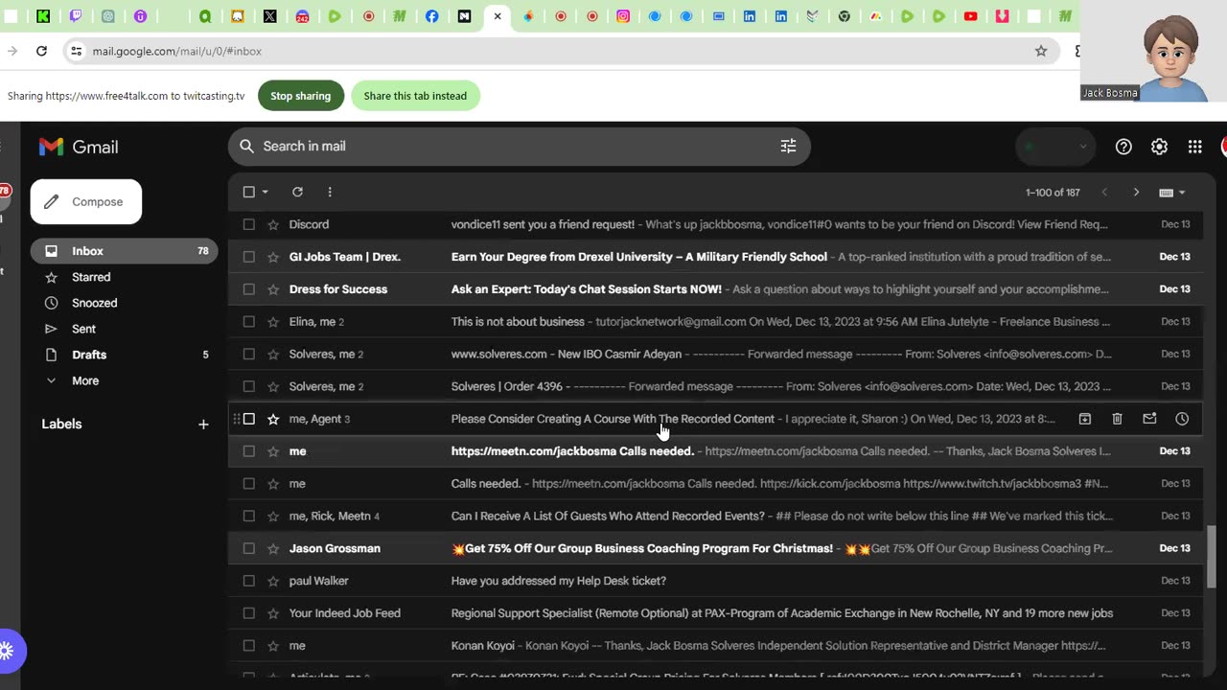
Task: Go to the older messages page arrow
Action: click(1136, 193)
